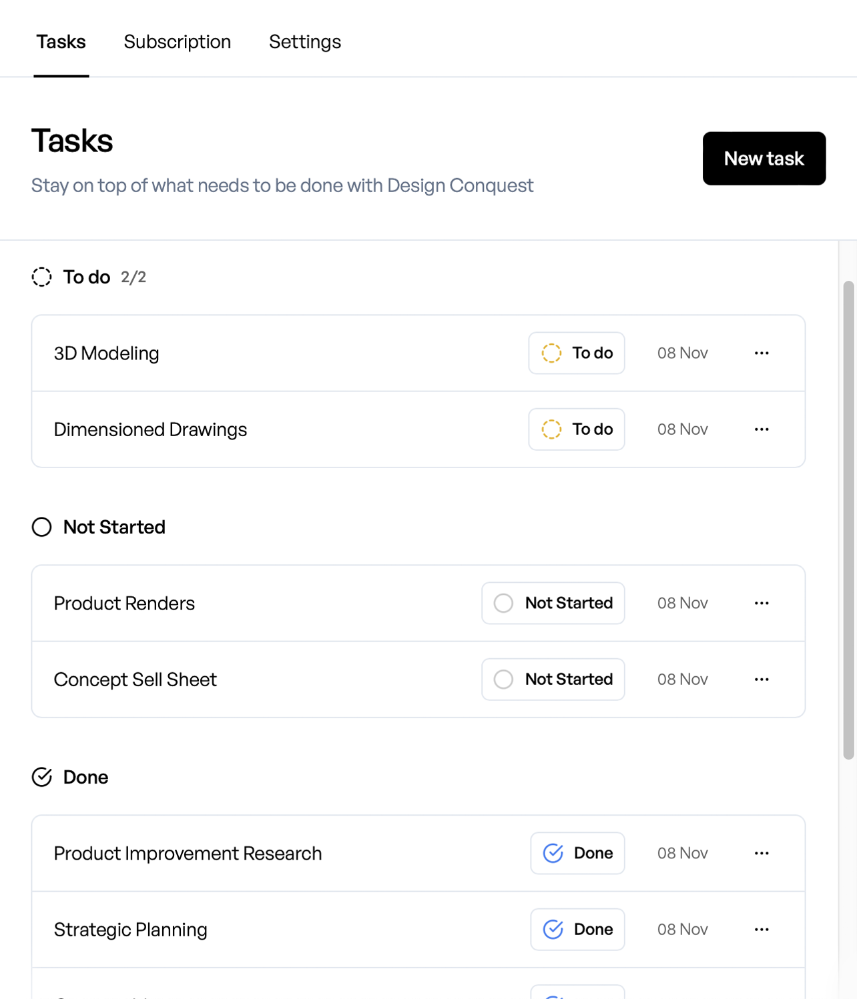The height and width of the screenshot is (999, 857).
Task: Click the 2/2 counter next to To do
Action: (x=133, y=277)
